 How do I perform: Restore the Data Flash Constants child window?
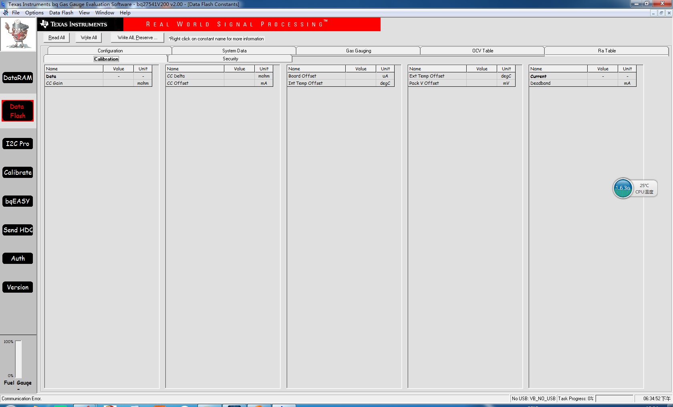click(x=661, y=13)
